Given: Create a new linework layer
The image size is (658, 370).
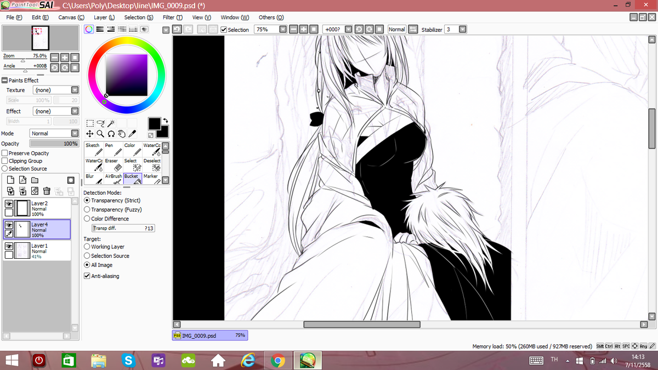Looking at the screenshot, I should (22, 180).
